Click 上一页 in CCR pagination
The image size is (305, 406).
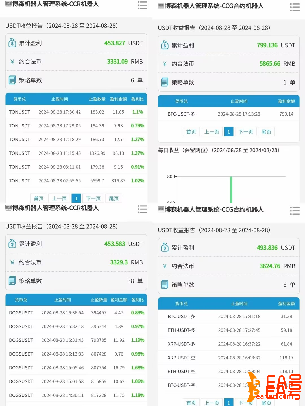tap(59, 198)
